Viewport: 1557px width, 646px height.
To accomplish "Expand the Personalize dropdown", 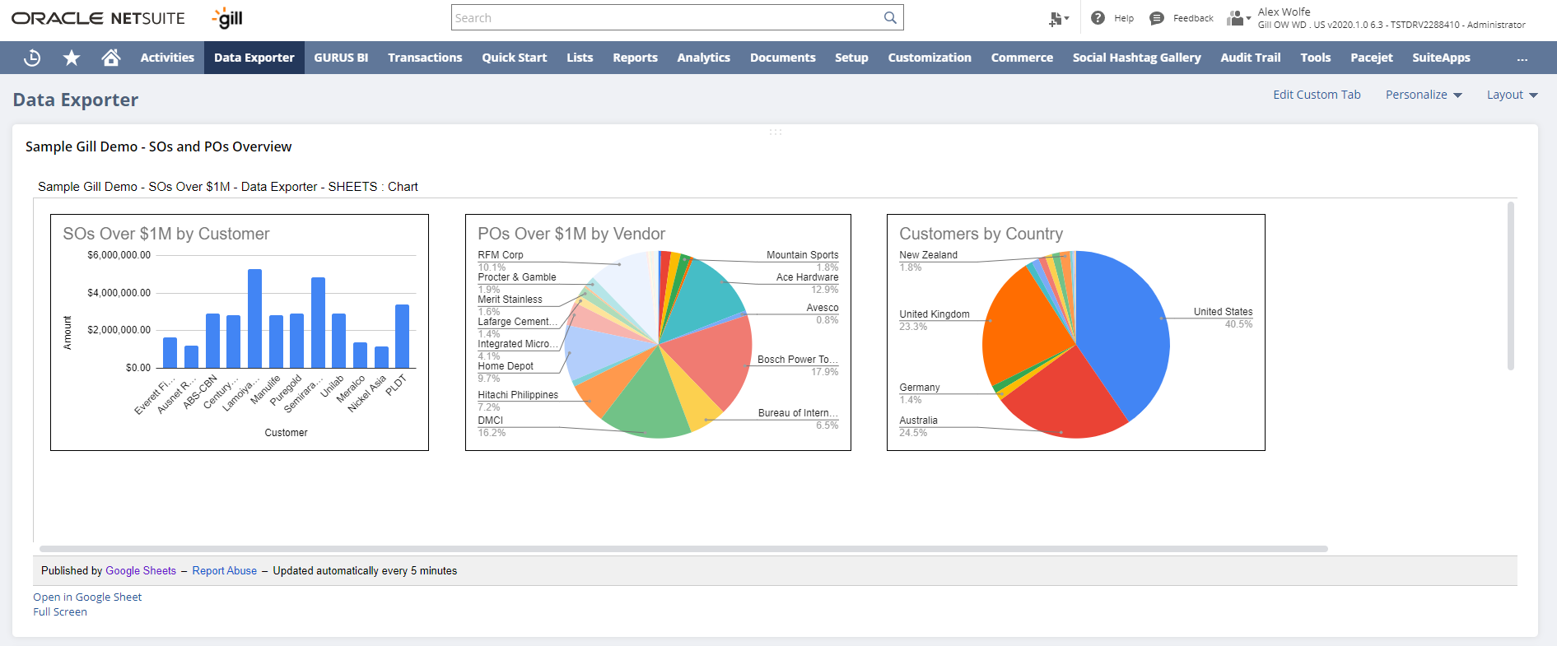I will tap(1424, 95).
